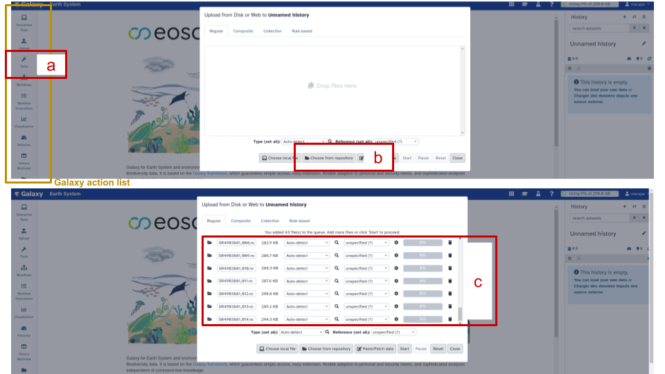Click the SR4993881_012.nc filename field
665x374 pixels.
pyautogui.click(x=236, y=294)
